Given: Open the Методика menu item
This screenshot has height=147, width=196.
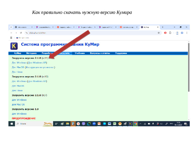Looking at the screenshot, I should pos(31,53).
